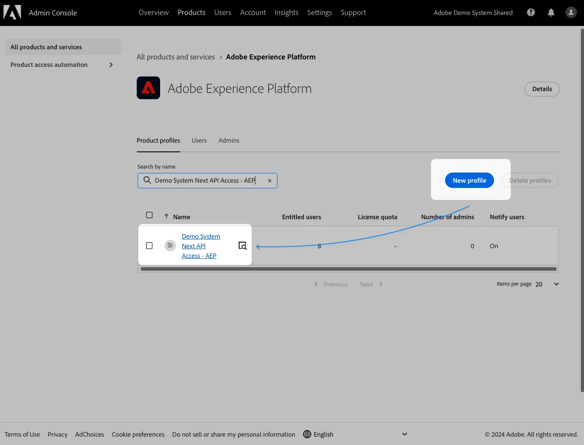Switch to the Admins tab
Viewport: 584px width, 445px height.
click(x=229, y=140)
